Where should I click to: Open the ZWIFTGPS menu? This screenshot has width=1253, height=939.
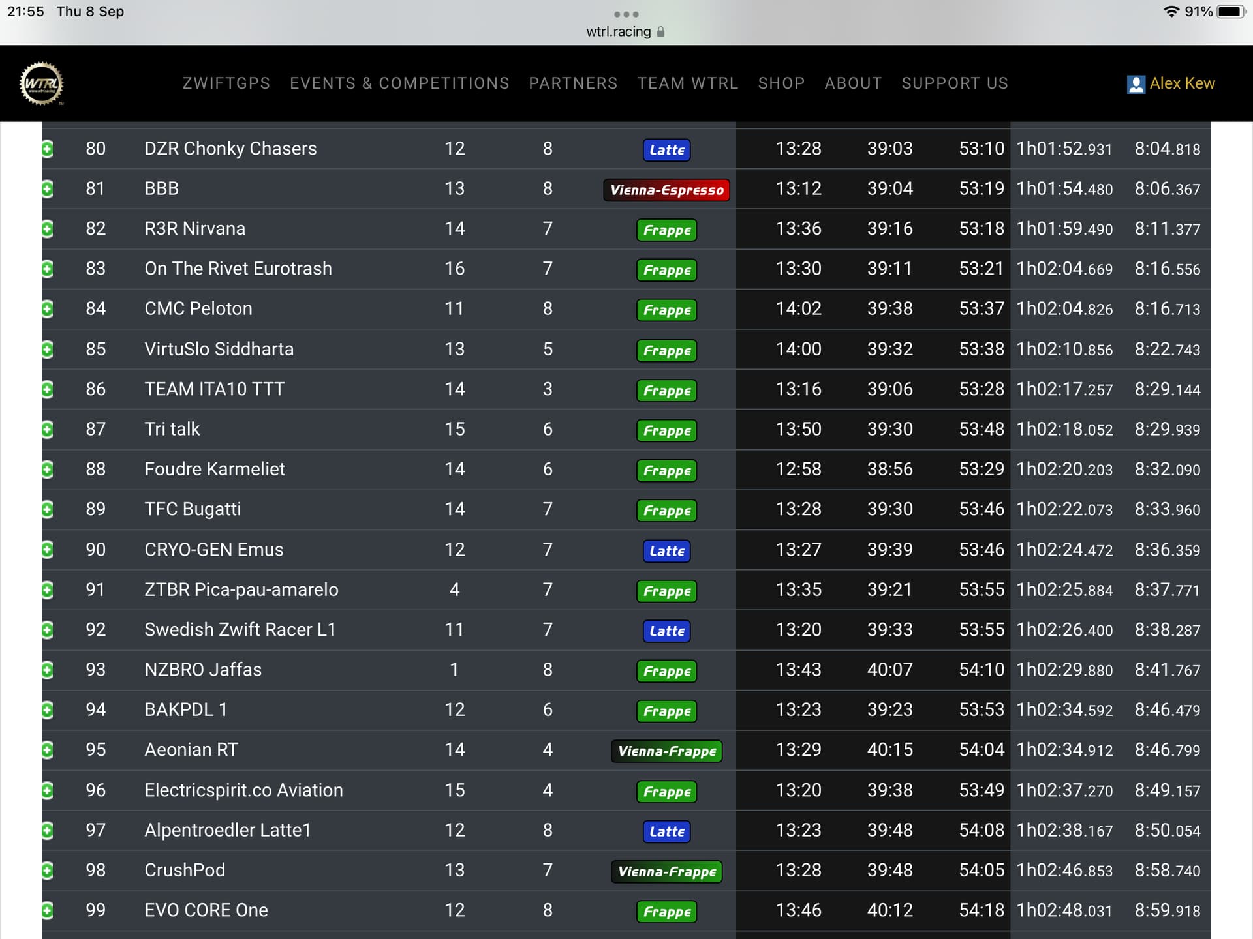click(x=226, y=83)
